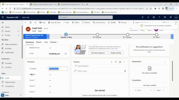Create a New lead record
This screenshot has height=100, width=179.
[x=66, y=22]
